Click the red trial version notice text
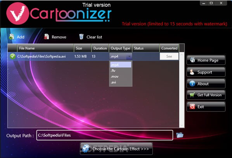232x158 pixels. pyautogui.click(x=175, y=24)
